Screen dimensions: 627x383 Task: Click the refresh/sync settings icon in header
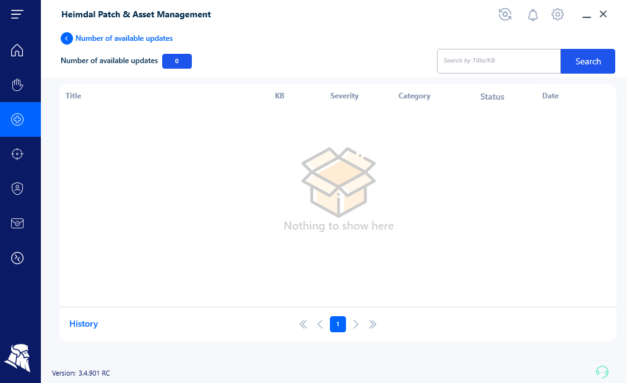pyautogui.click(x=505, y=14)
